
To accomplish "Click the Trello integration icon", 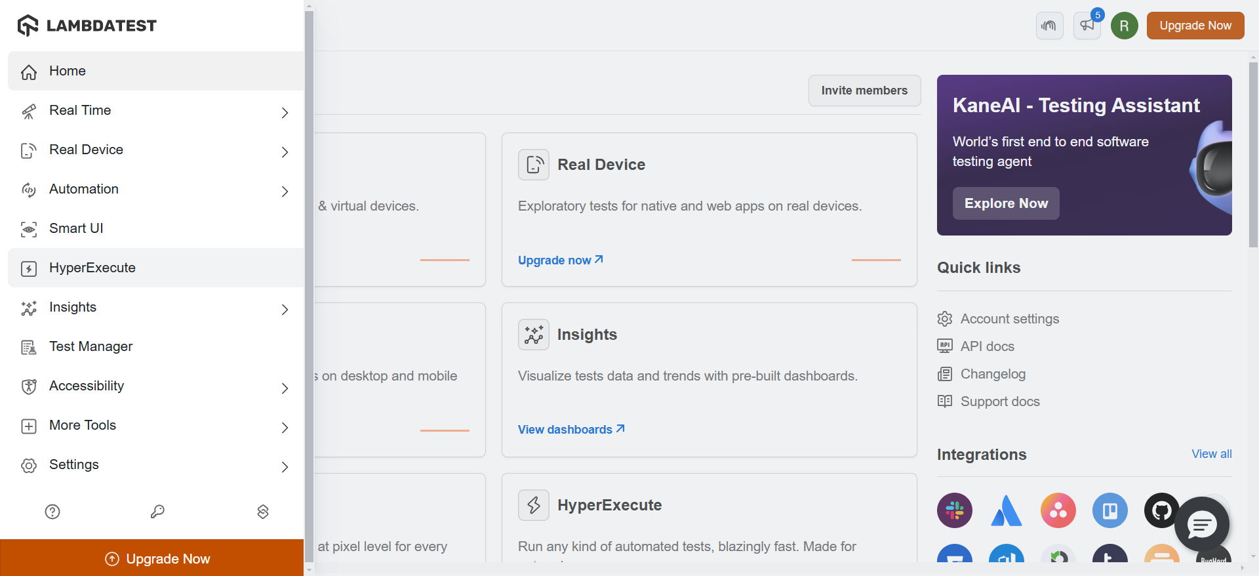I will (x=1110, y=510).
